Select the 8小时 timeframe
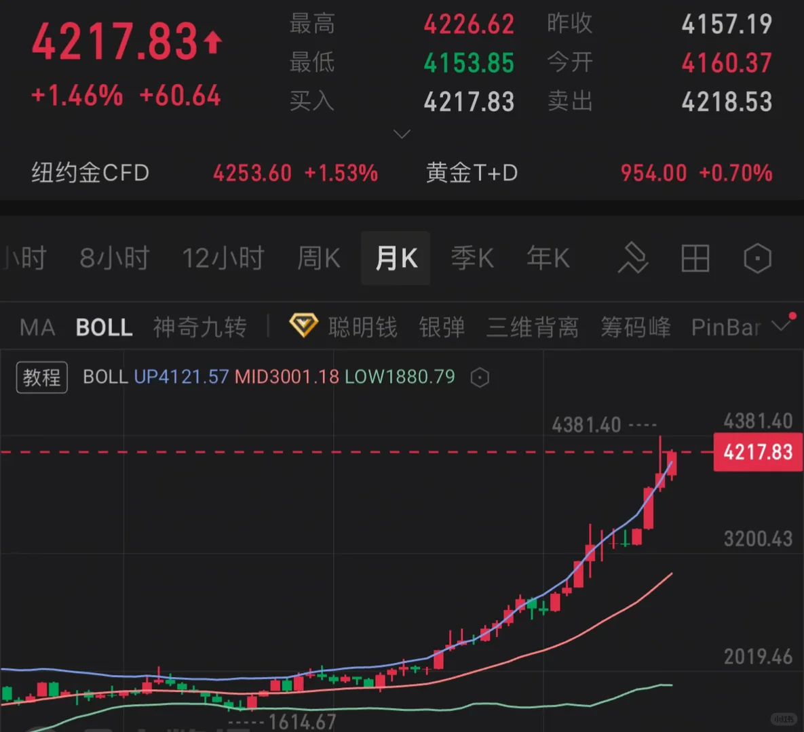 click(113, 258)
